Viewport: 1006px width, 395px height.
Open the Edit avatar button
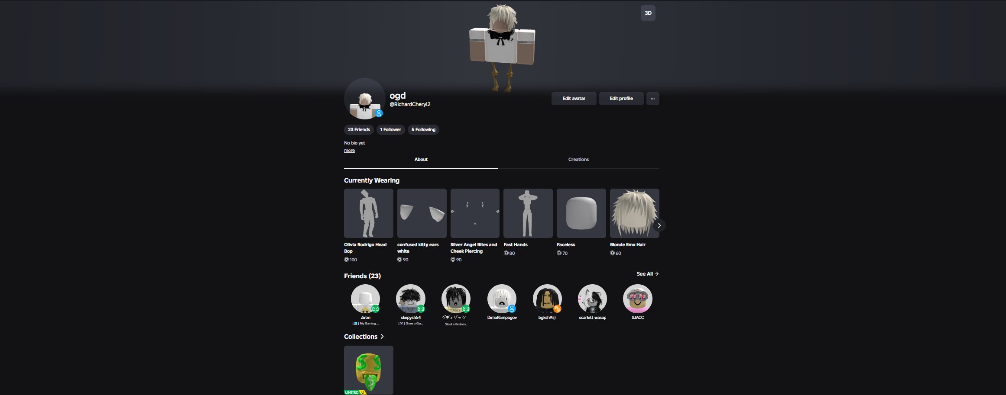point(574,99)
